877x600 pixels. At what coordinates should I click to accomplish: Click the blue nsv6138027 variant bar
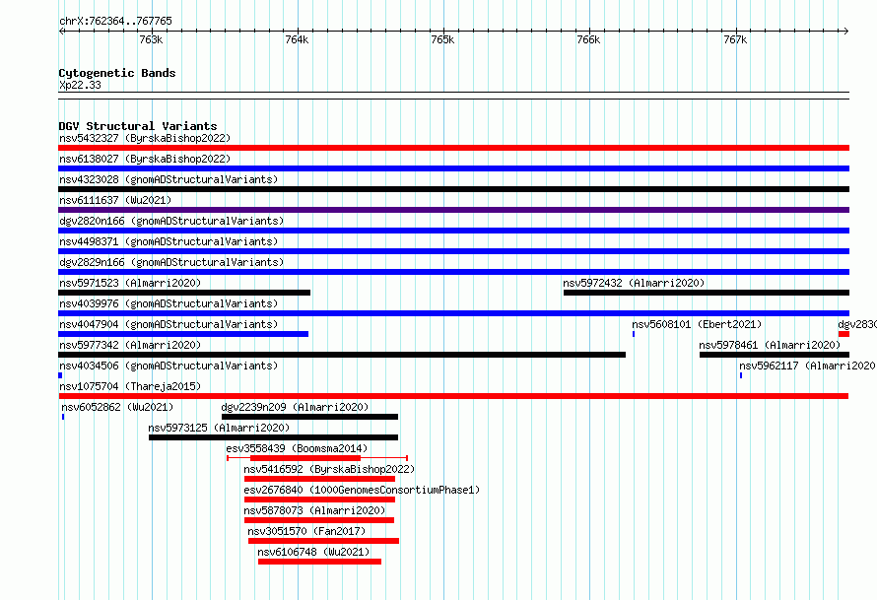(x=453, y=168)
